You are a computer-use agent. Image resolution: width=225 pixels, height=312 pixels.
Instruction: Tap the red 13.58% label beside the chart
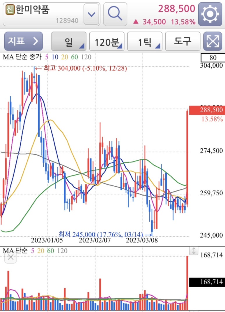pos(212,119)
